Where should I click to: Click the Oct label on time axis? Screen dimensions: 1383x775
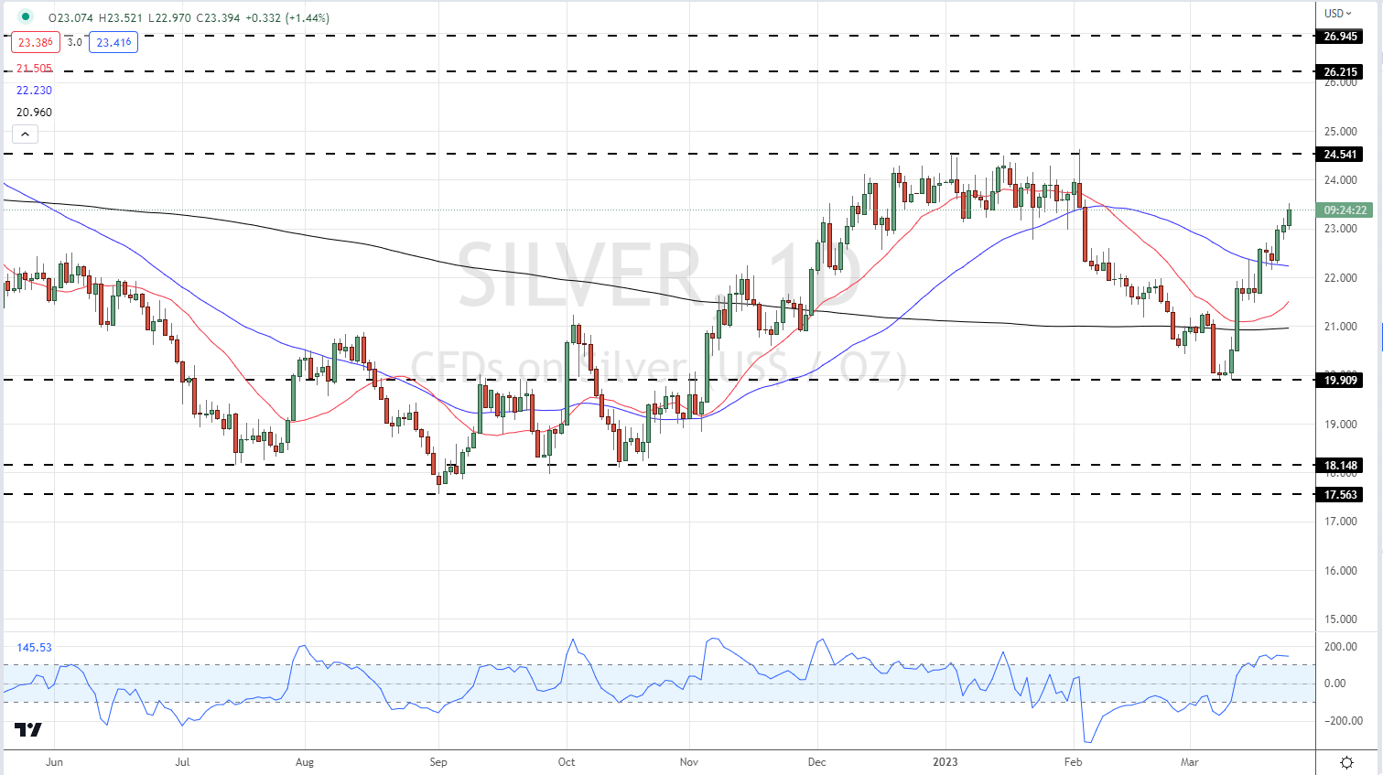[567, 762]
